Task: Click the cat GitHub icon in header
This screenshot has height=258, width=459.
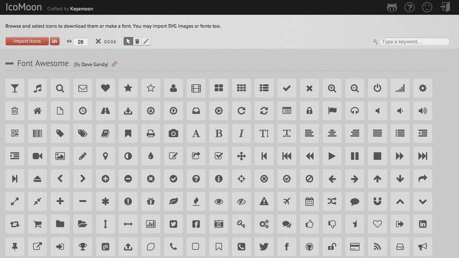Action: [392, 7]
